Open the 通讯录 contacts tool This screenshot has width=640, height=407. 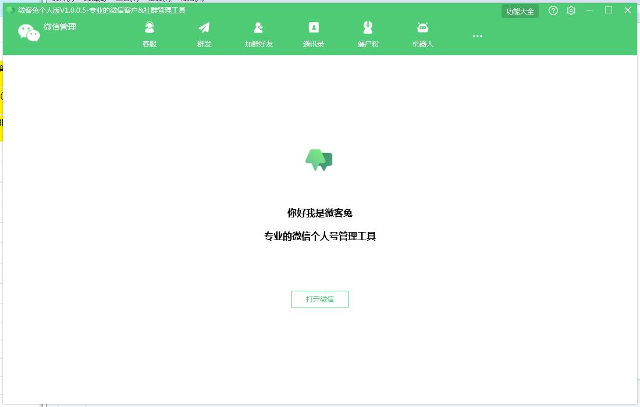[x=314, y=34]
